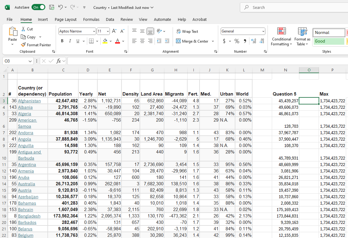The image size is (348, 238).
Task: Click the Format Painter icon
Action: (23, 45)
